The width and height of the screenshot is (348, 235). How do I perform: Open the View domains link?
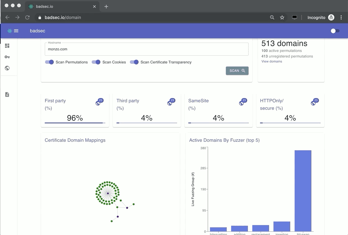(x=272, y=61)
